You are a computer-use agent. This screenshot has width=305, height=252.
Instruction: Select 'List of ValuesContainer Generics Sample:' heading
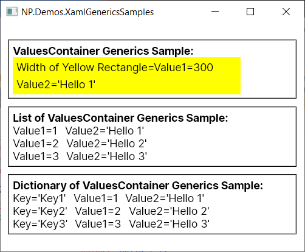coord(120,118)
